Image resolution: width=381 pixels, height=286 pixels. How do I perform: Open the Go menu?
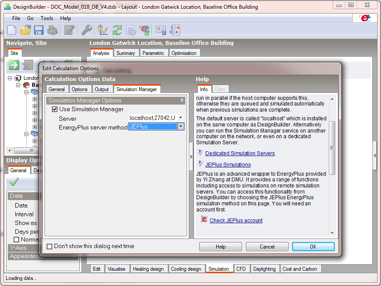click(30, 18)
